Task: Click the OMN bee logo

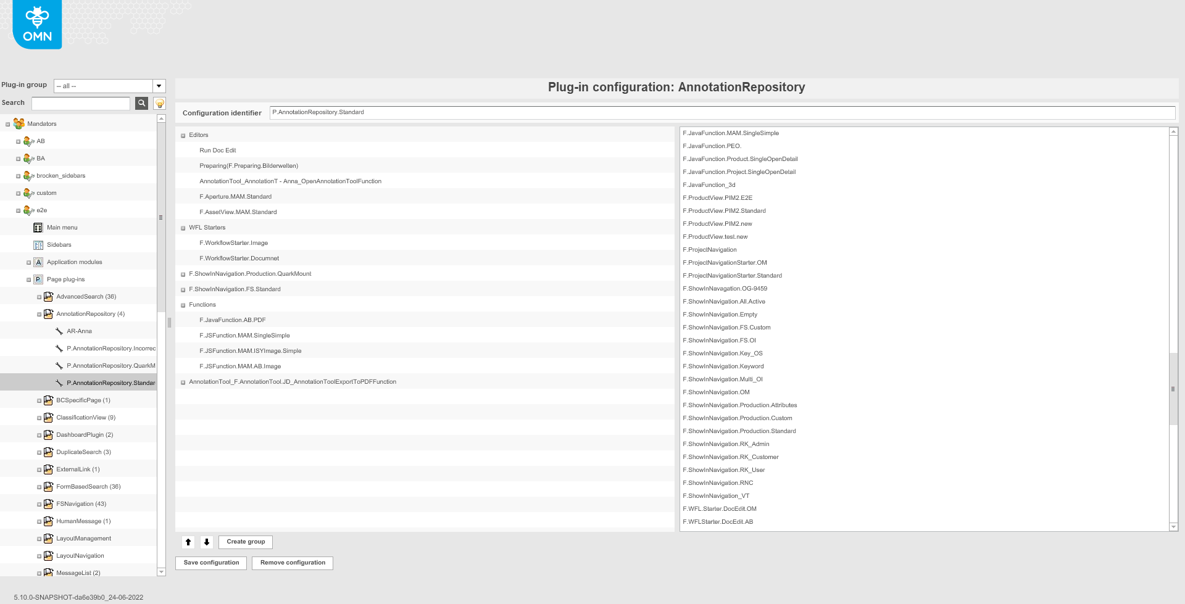Action: pyautogui.click(x=36, y=24)
